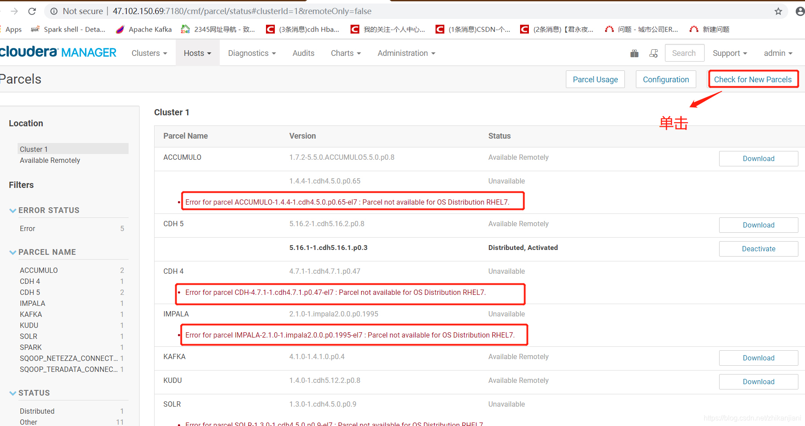Open the Apache Kafka bookmark

point(144,29)
